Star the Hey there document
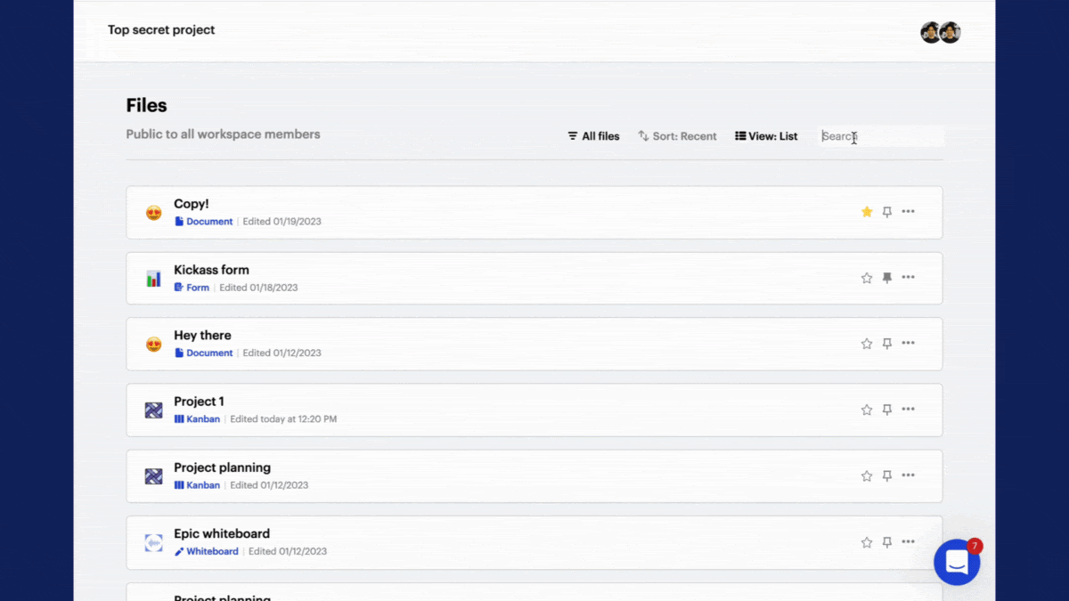 click(867, 344)
